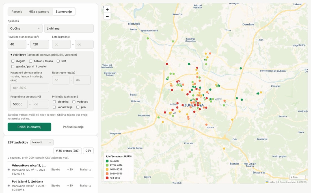Check garaža / parkirni prostor option
This screenshot has width=311, height=193.
click(13, 67)
